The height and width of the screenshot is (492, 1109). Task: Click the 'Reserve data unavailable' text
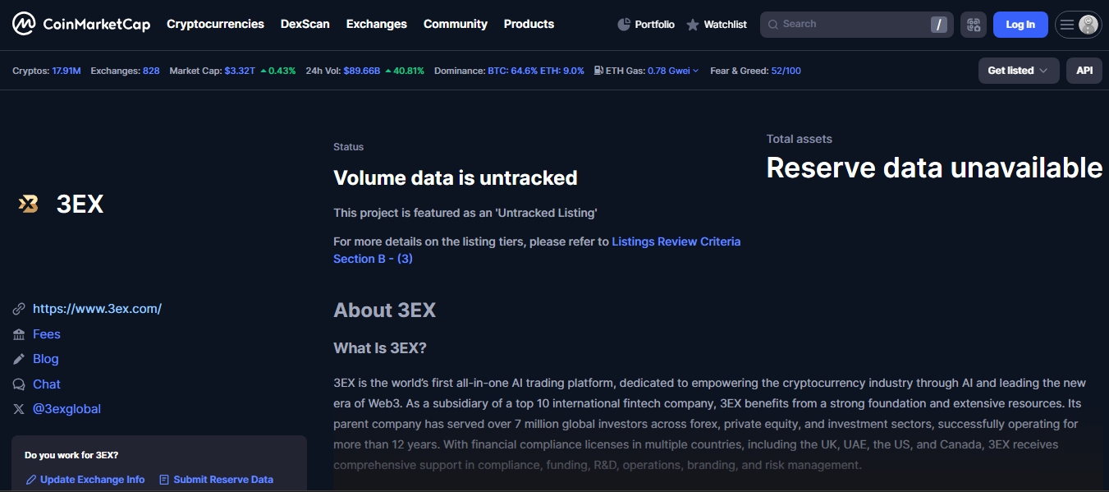934,168
